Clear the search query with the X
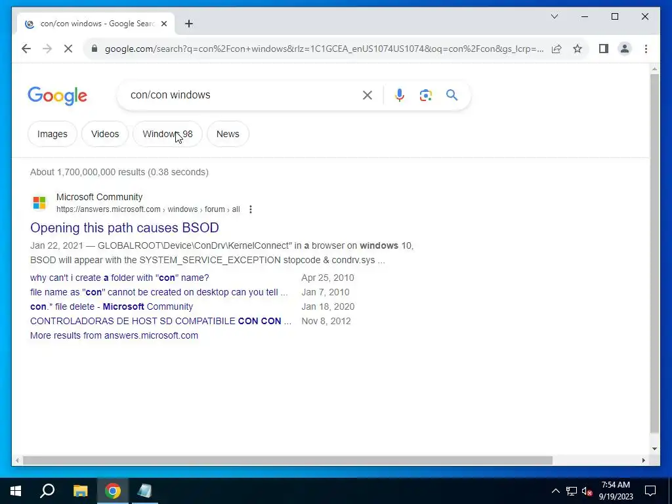 (x=367, y=95)
